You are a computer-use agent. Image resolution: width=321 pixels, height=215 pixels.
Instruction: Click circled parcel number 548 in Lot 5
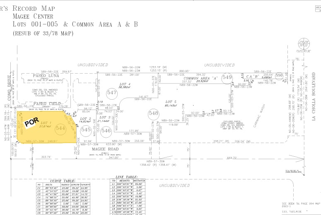tap(154, 113)
